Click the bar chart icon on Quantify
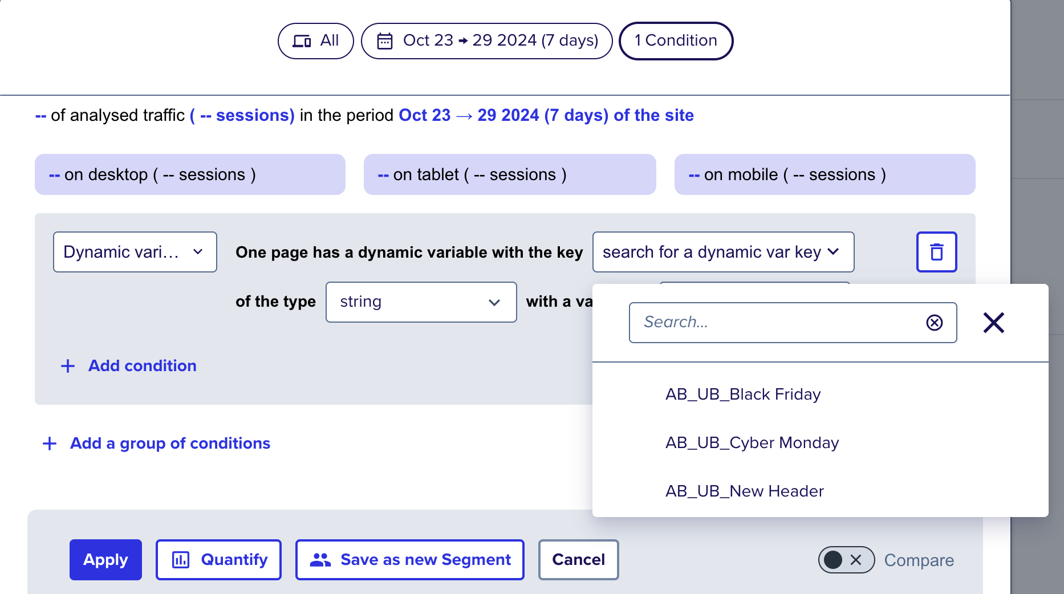1064x594 pixels. [181, 560]
